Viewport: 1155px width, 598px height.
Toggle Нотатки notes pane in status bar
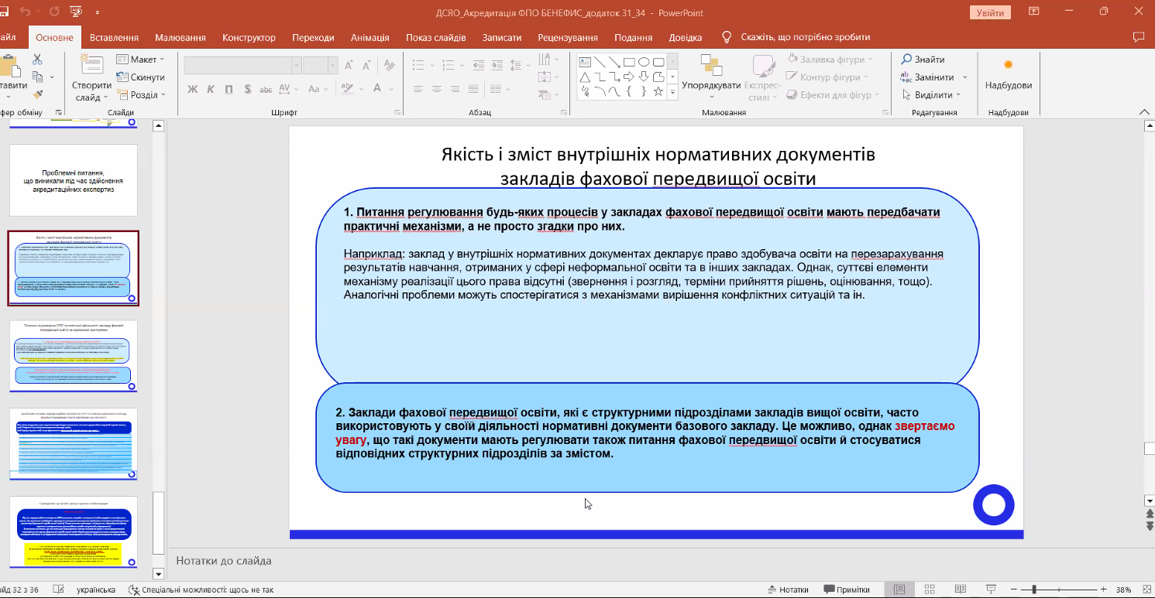click(788, 589)
